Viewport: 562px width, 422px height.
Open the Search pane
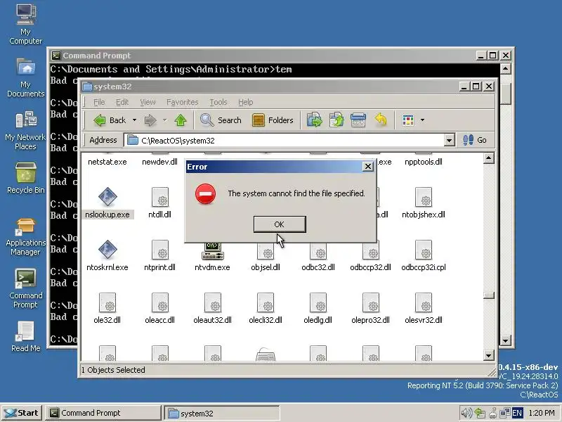pyautogui.click(x=221, y=120)
